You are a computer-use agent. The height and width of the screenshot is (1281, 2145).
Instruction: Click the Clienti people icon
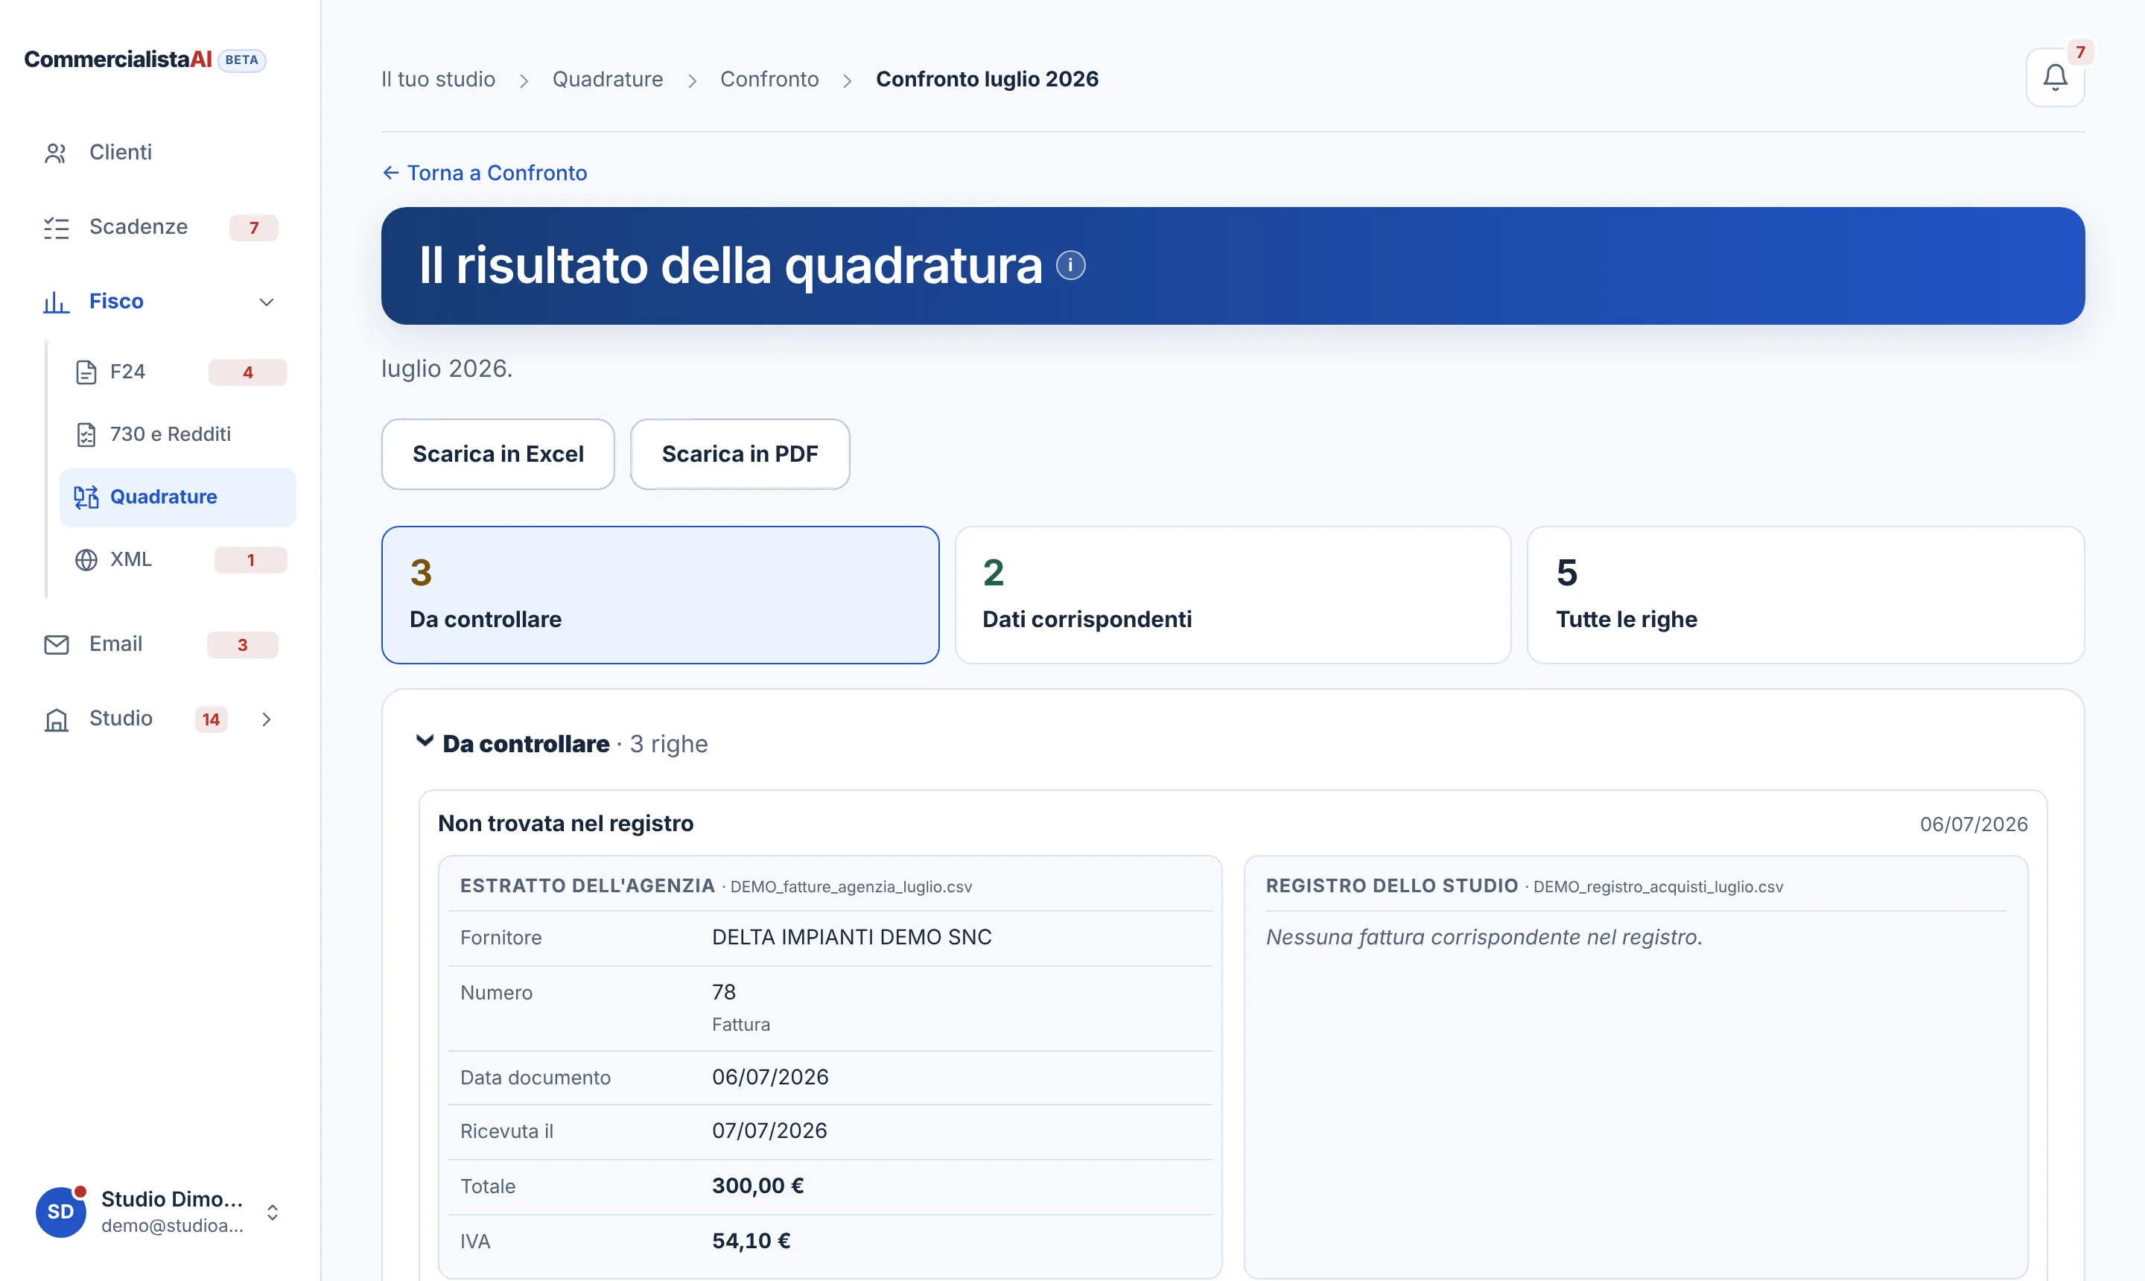(56, 153)
